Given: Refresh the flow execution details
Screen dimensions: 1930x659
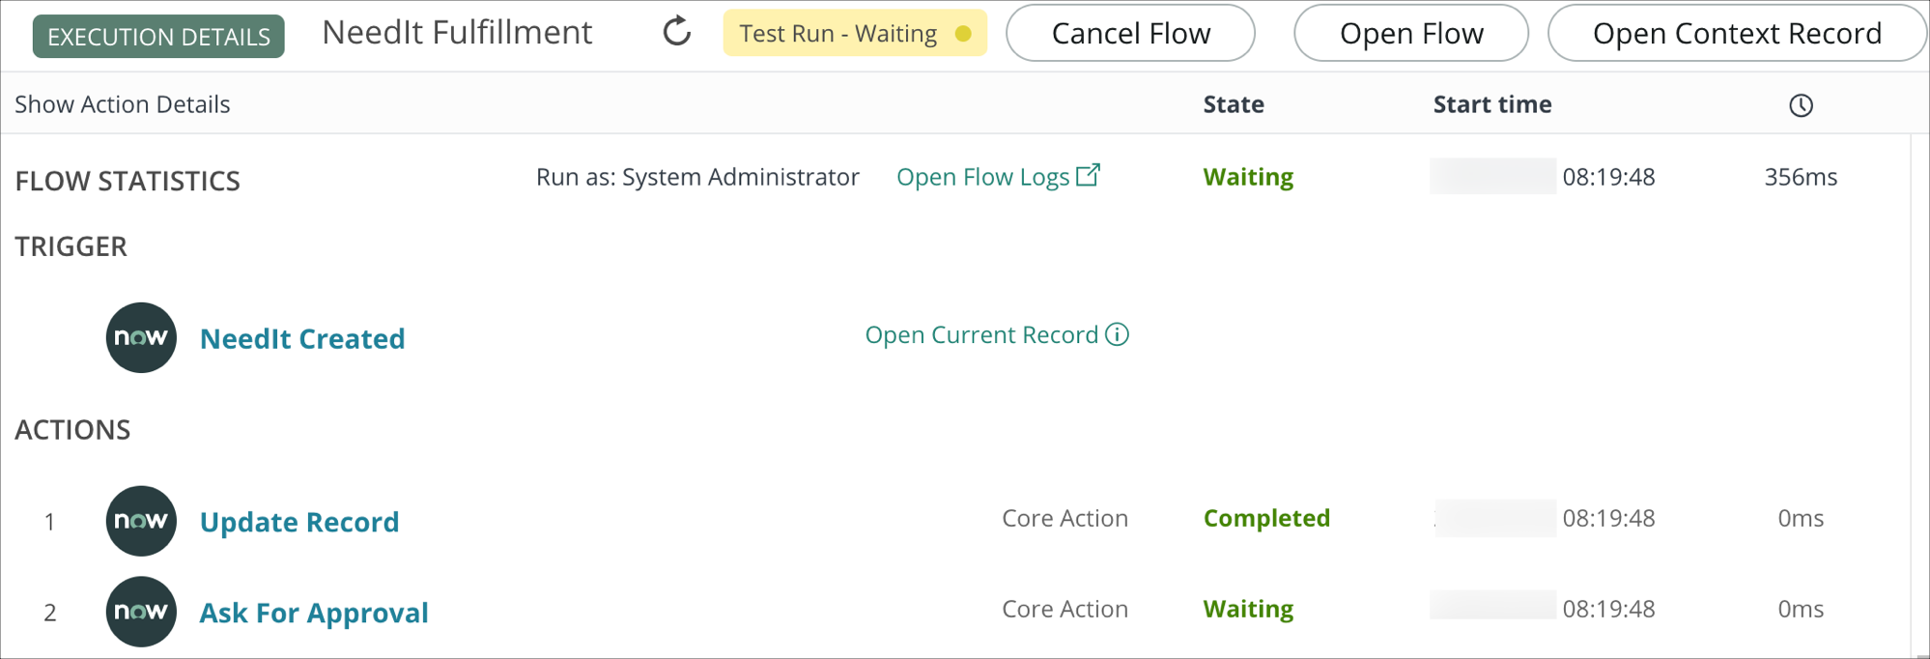Looking at the screenshot, I should [677, 32].
